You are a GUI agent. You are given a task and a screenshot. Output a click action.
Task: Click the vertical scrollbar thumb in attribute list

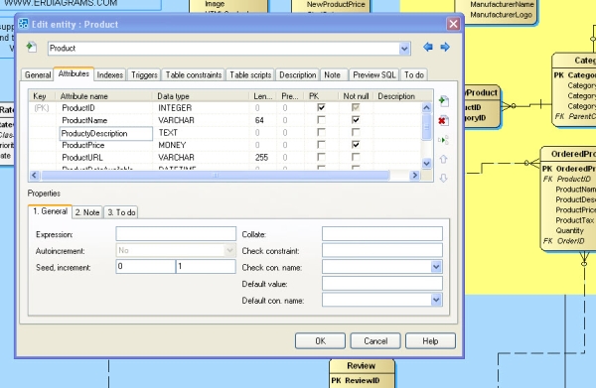coord(426,127)
